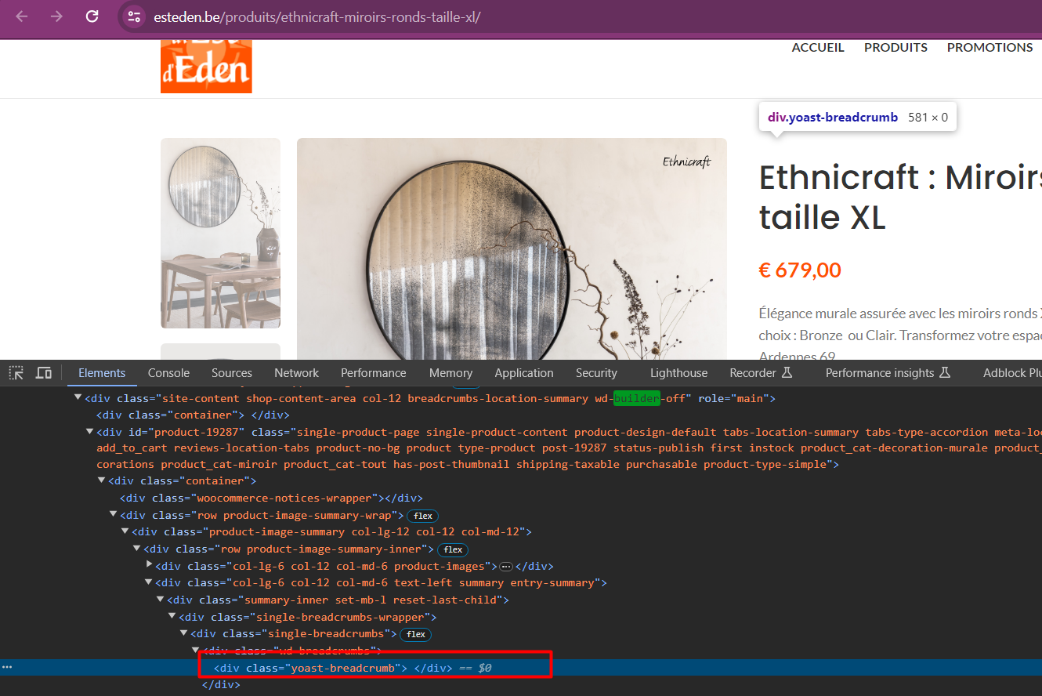Screen dimensions: 1042x696
Task: Open site information icon in address bar
Action: 134,16
